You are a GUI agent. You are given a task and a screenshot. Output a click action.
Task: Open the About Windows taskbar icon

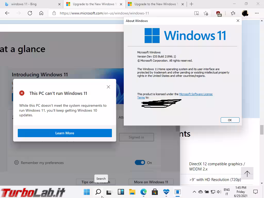click(x=177, y=192)
